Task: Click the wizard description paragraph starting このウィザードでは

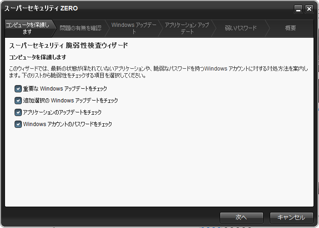Action: tap(158, 72)
